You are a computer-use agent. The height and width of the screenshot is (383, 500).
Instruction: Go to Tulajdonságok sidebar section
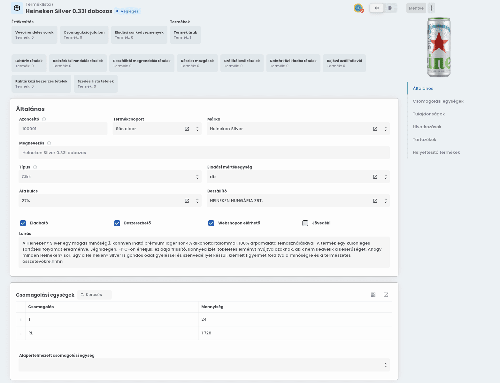pos(429,114)
